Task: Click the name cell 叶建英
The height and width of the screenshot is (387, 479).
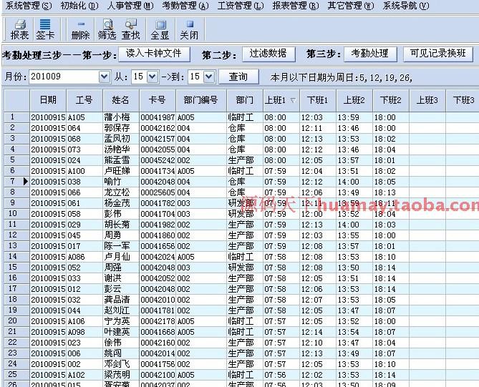Action: [x=121, y=332]
